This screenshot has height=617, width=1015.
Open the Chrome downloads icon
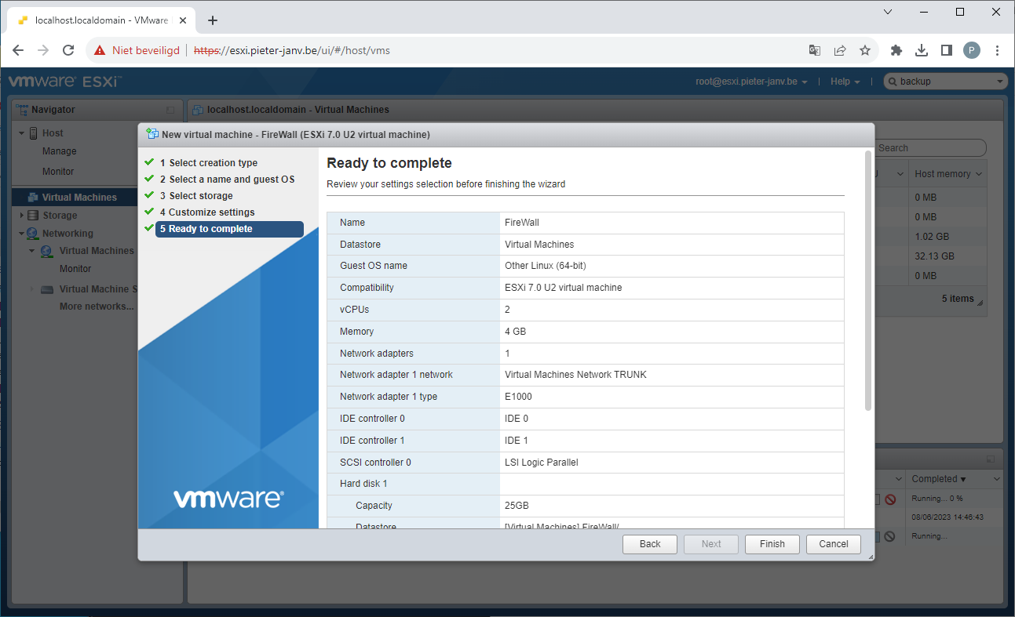click(922, 50)
